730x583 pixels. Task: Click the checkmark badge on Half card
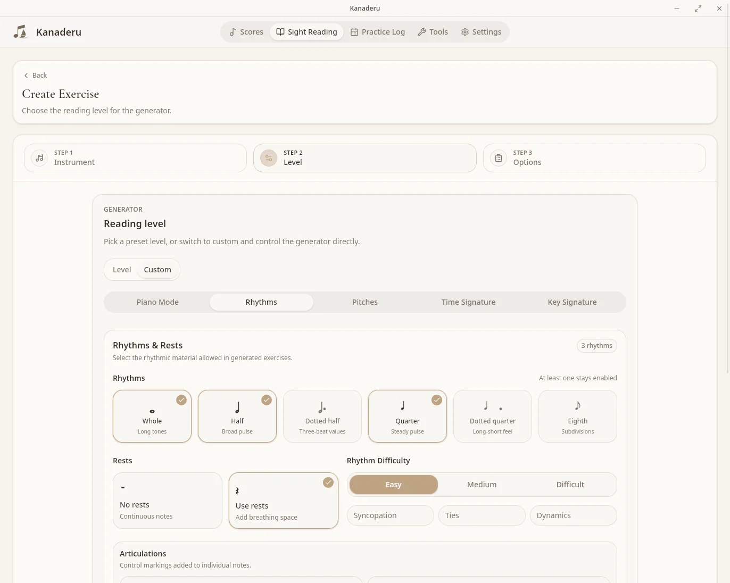click(x=267, y=400)
